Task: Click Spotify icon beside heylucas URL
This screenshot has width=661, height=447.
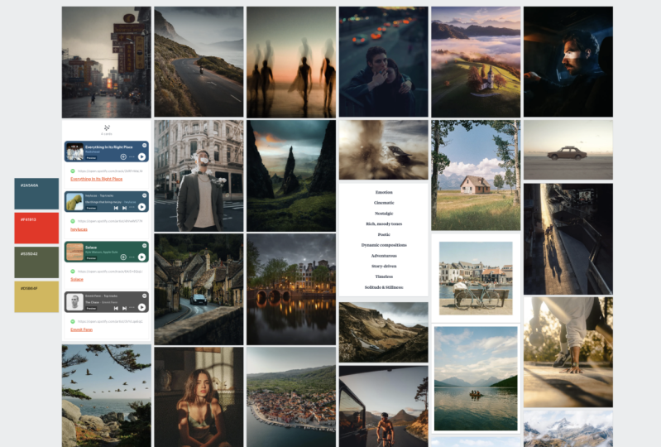Action: (73, 221)
